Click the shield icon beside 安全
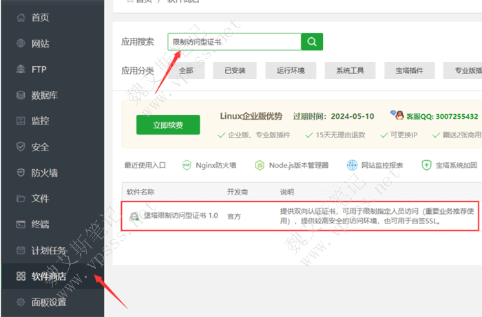This screenshot has width=482, height=317. click(x=21, y=146)
